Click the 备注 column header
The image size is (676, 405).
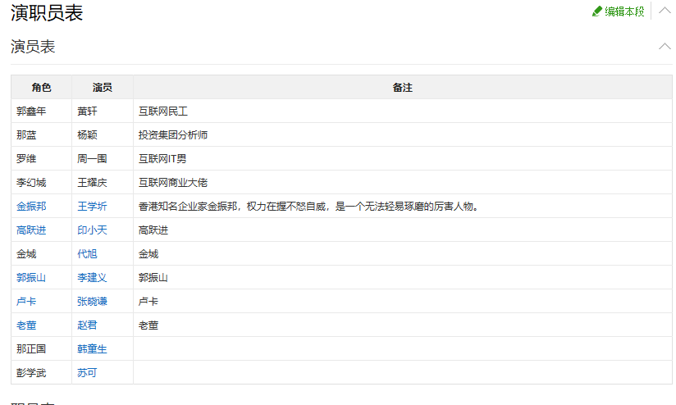point(402,88)
